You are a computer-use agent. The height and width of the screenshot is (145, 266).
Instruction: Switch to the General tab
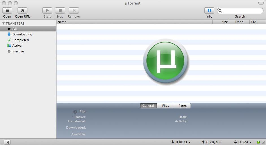[x=148, y=106]
